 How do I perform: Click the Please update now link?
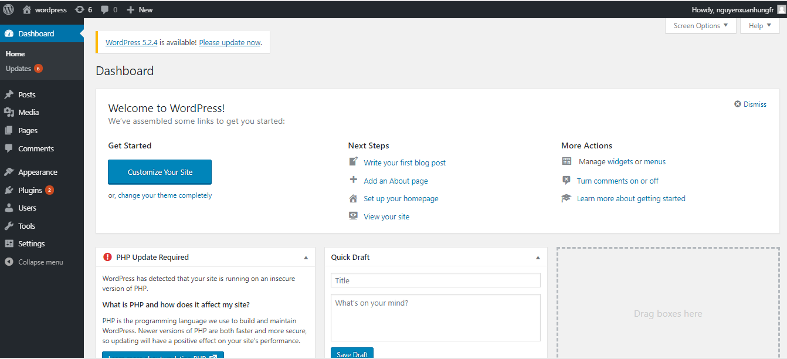click(x=229, y=42)
